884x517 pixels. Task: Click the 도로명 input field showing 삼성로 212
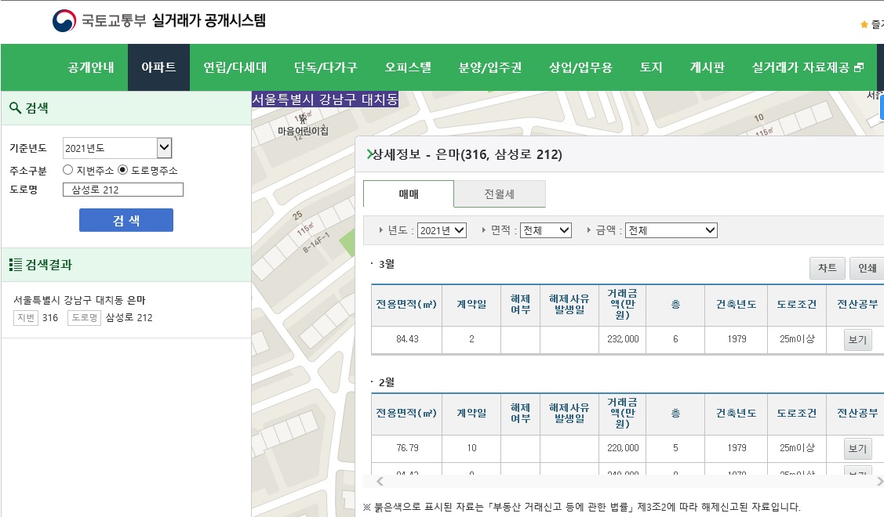pos(123,190)
